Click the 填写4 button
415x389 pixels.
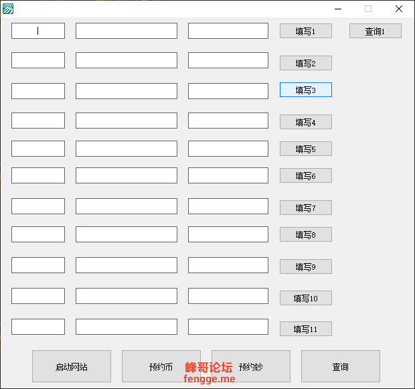point(306,122)
